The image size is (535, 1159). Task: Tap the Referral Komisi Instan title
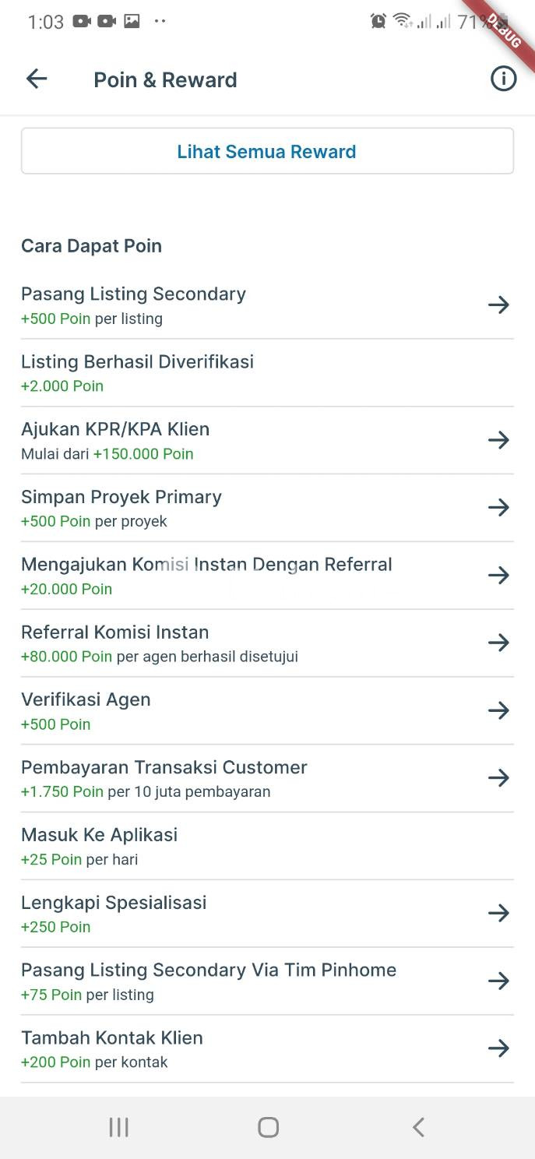114,632
